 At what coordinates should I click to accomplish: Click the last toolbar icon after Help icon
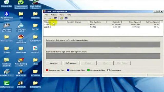point(66,18)
